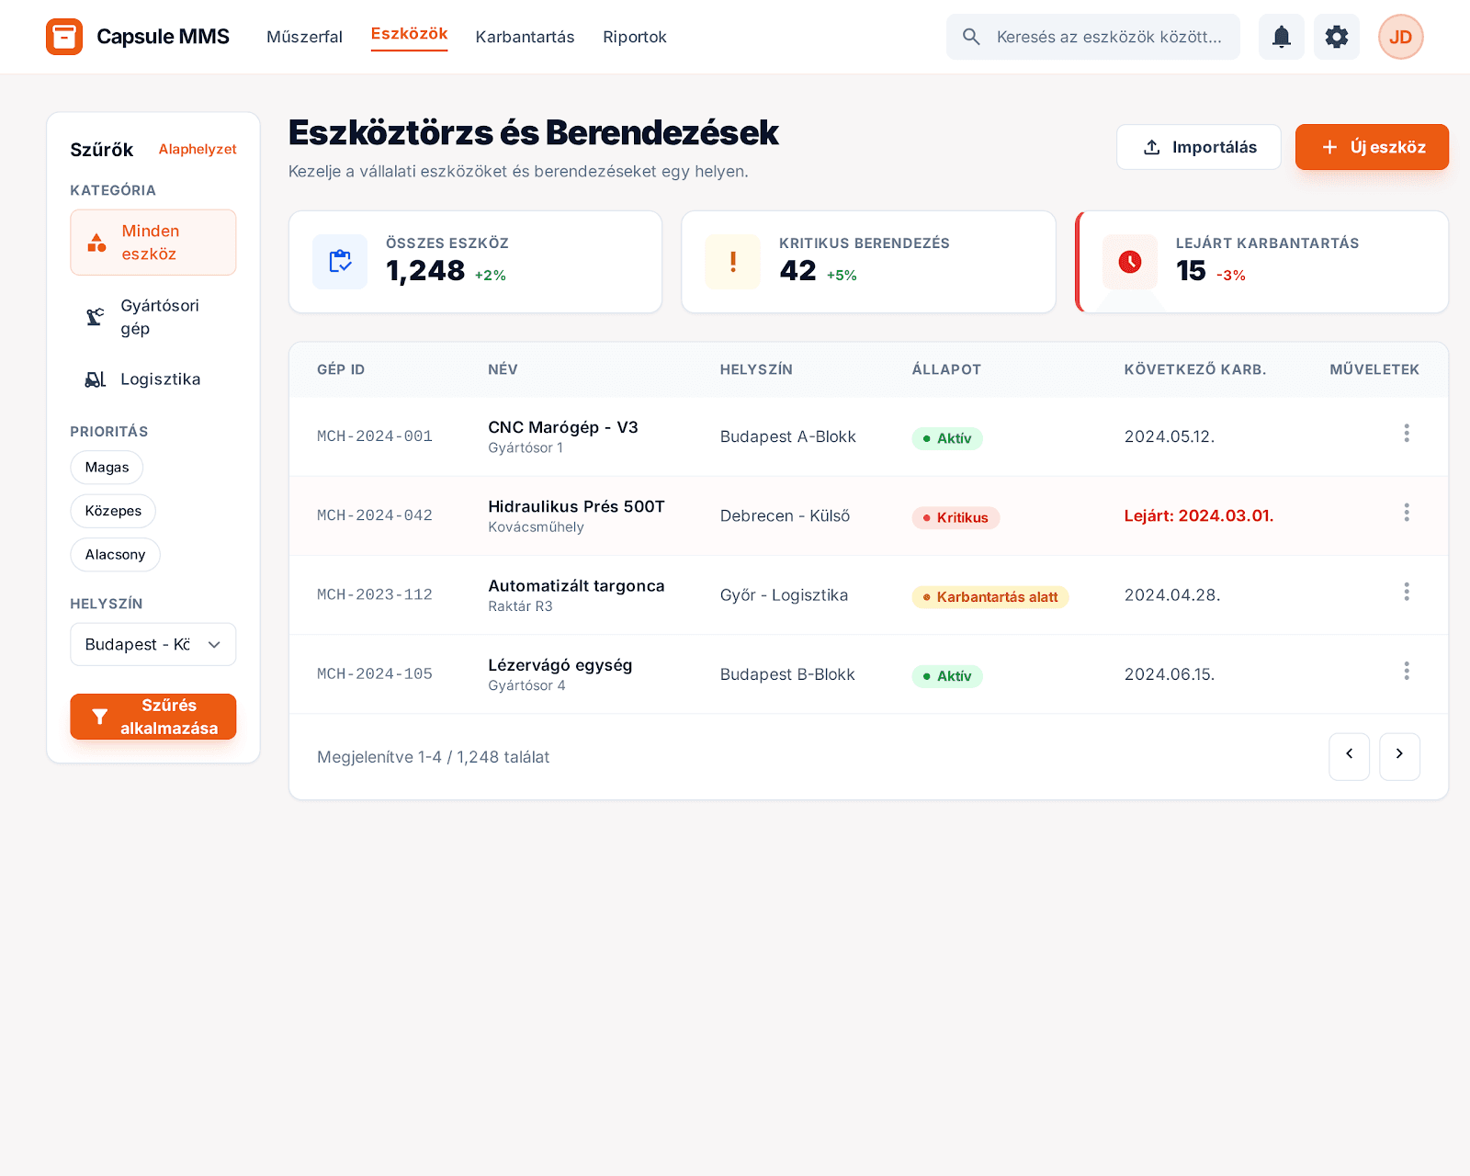The width and height of the screenshot is (1470, 1176).
Task: Open actions menu for Lézervágó egység row
Action: pyautogui.click(x=1406, y=672)
